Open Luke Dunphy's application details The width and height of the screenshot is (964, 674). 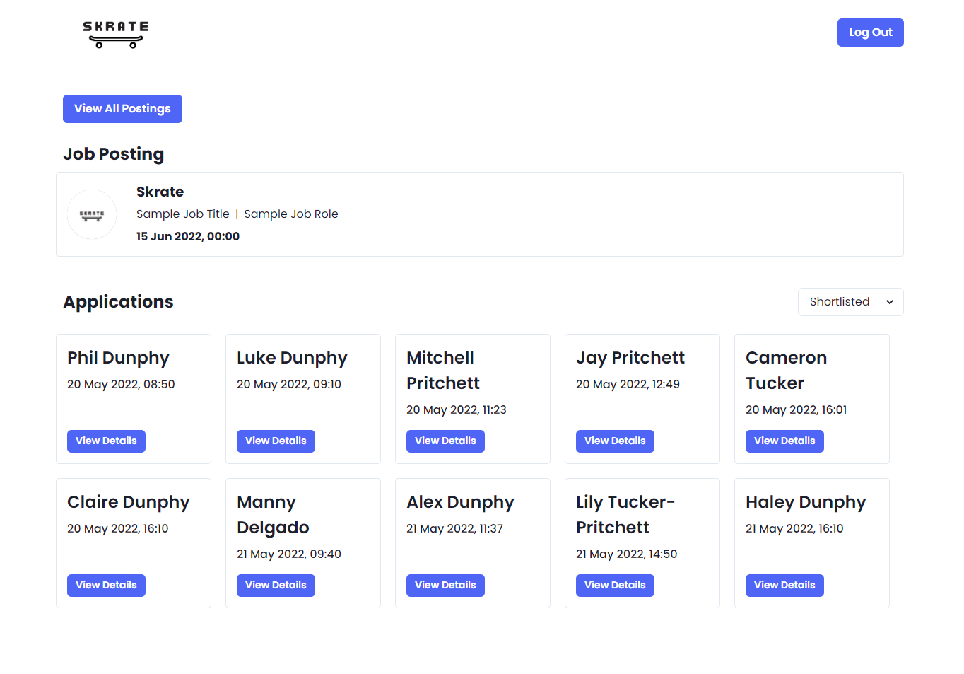[276, 441]
